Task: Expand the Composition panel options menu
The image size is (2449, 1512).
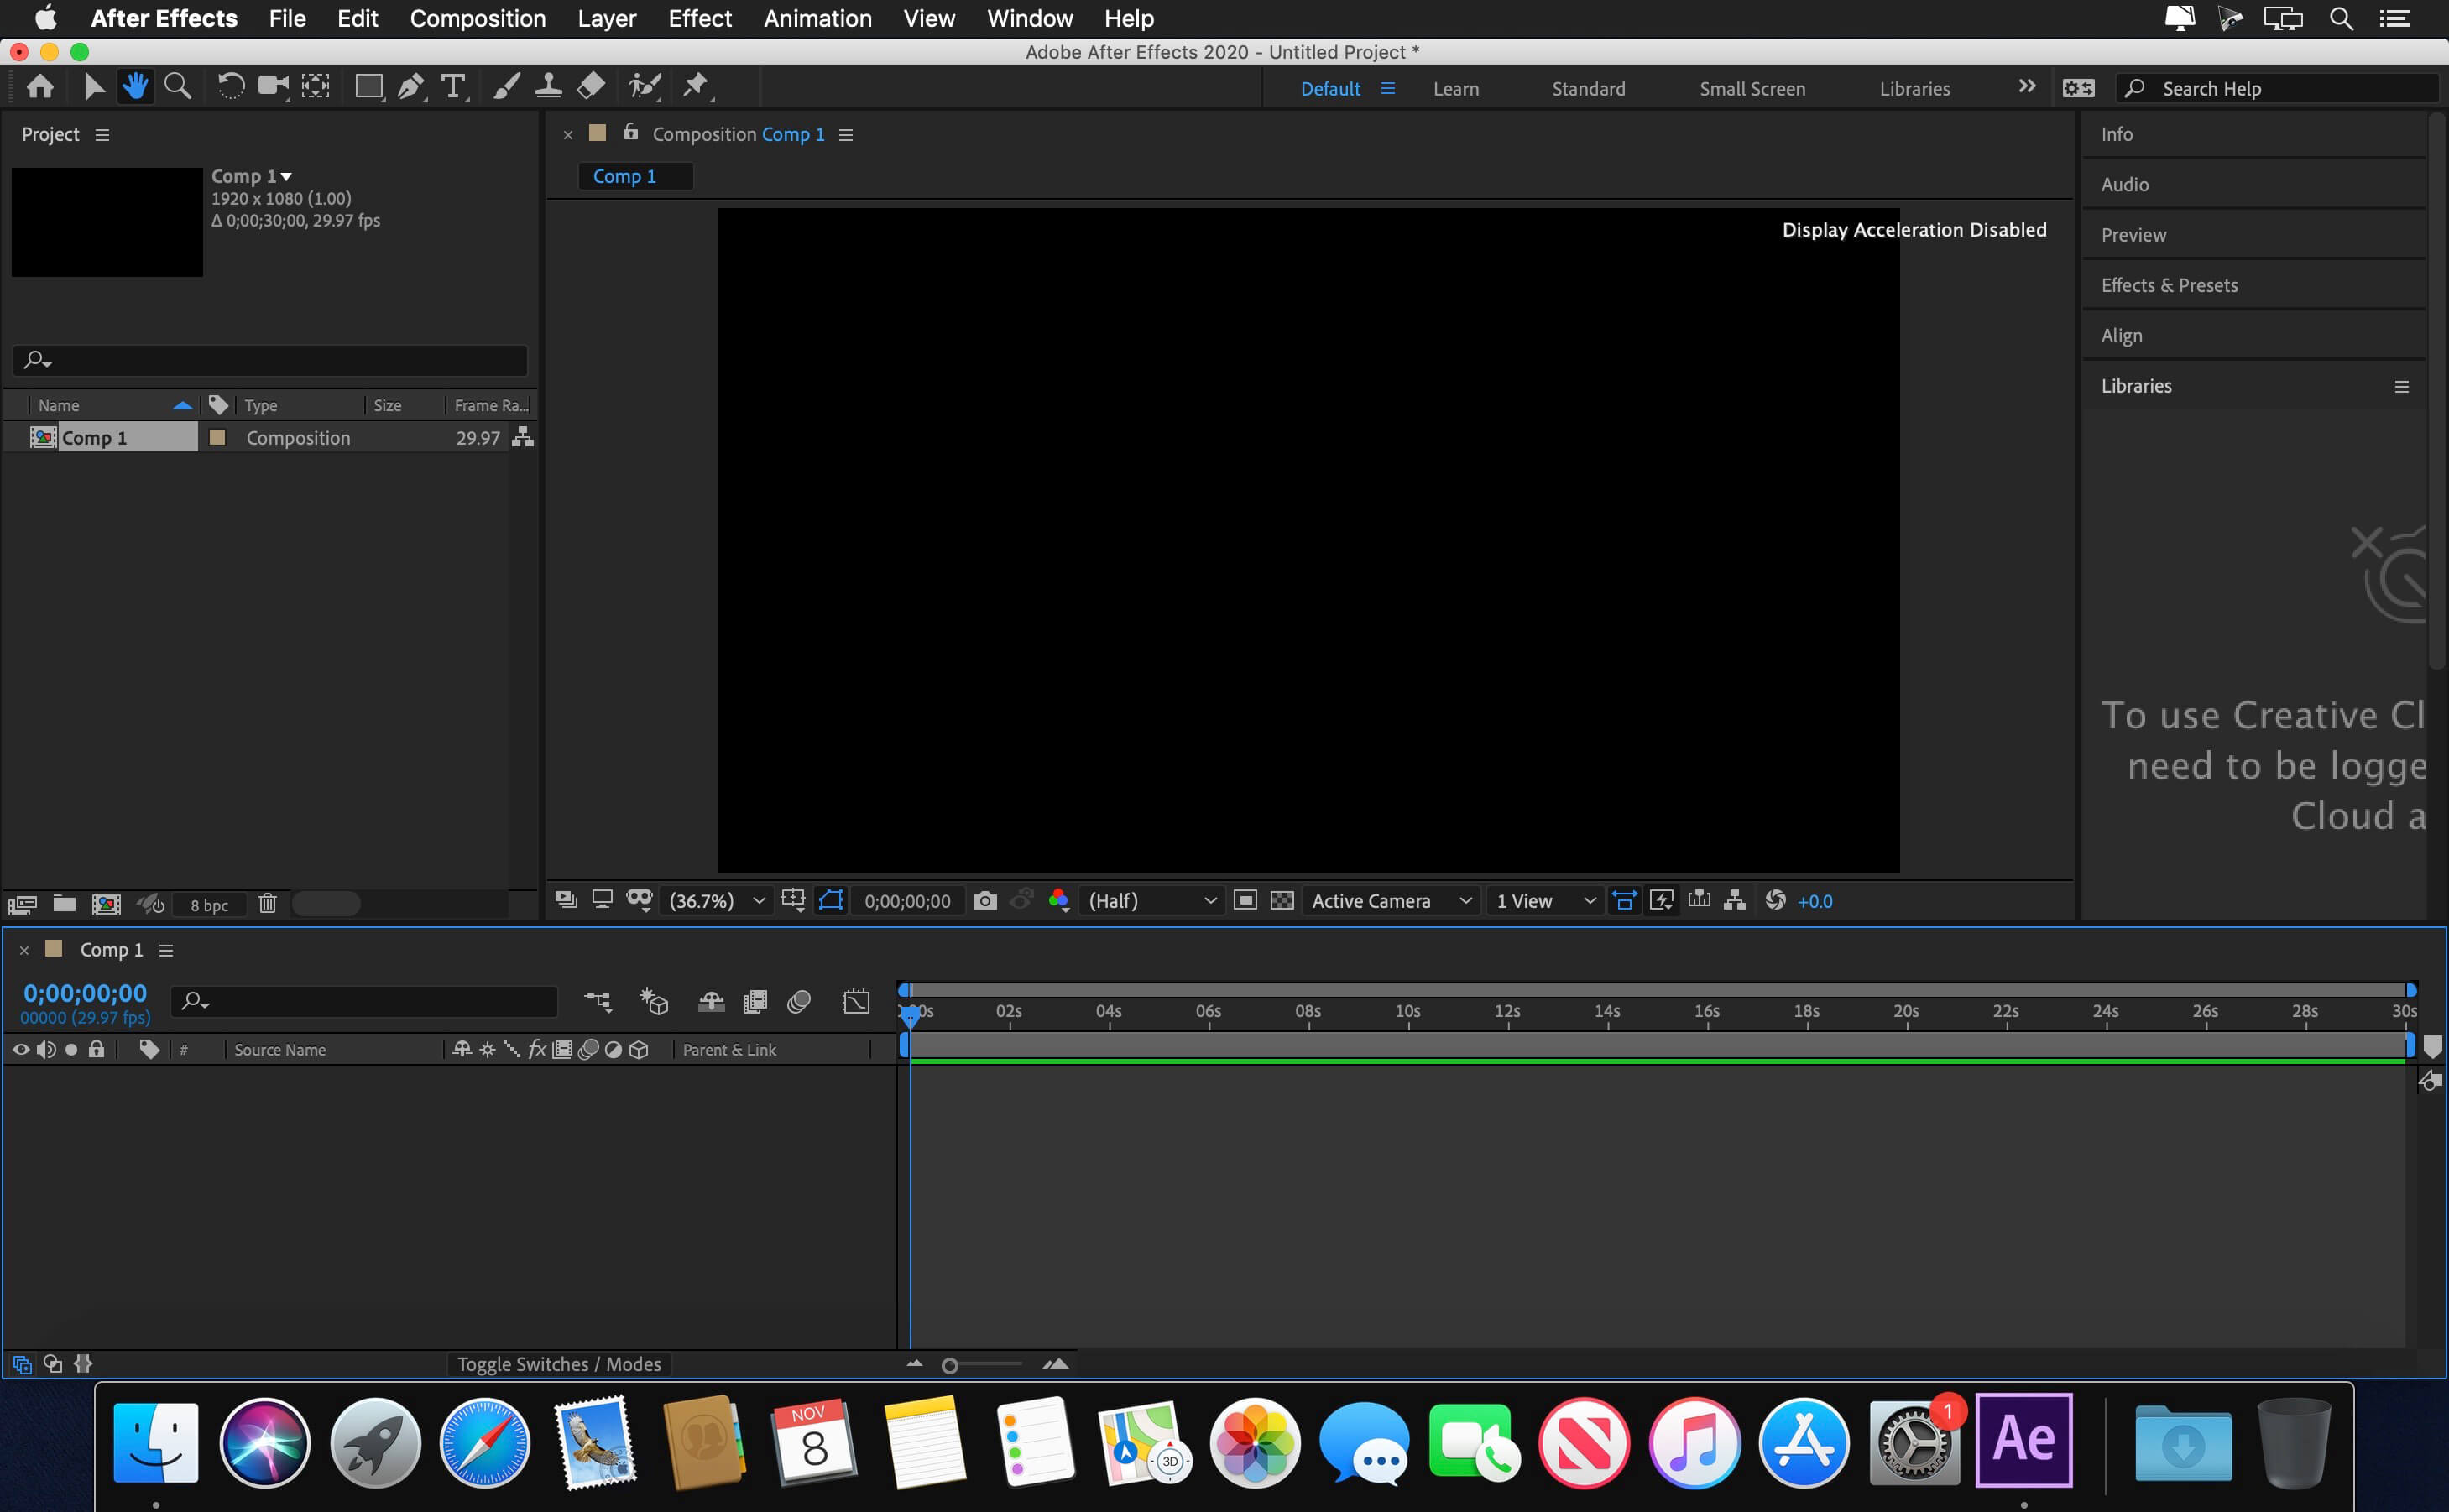Action: [849, 133]
